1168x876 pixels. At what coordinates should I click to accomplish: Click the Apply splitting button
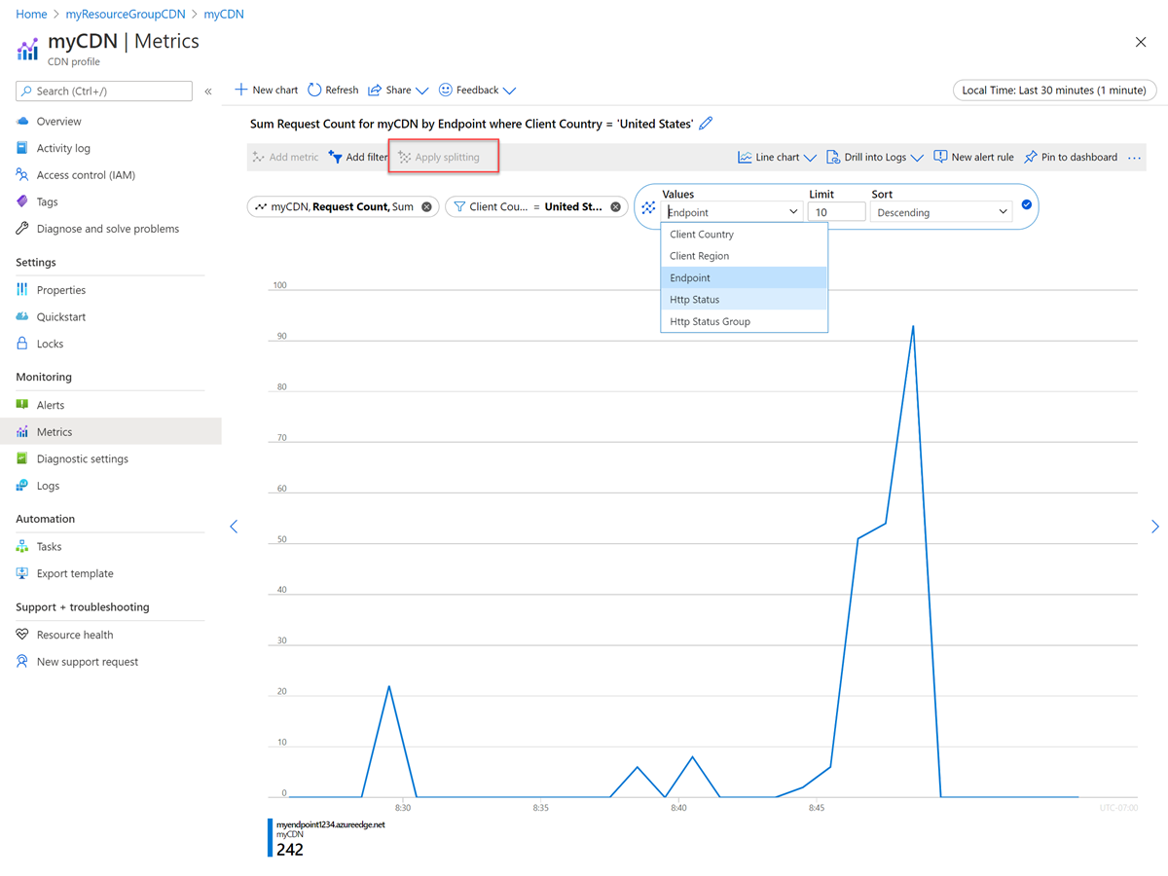[439, 158]
